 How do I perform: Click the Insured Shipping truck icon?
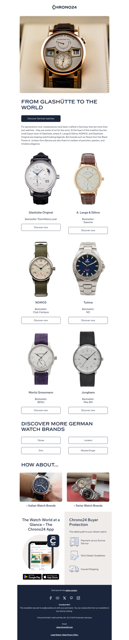point(74,569)
